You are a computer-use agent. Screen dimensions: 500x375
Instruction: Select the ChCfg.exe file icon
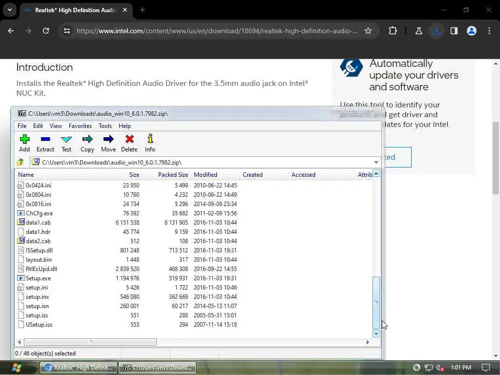click(21, 213)
